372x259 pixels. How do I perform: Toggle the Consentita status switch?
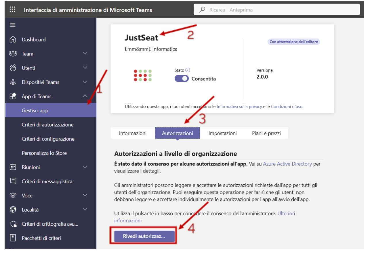(x=182, y=78)
